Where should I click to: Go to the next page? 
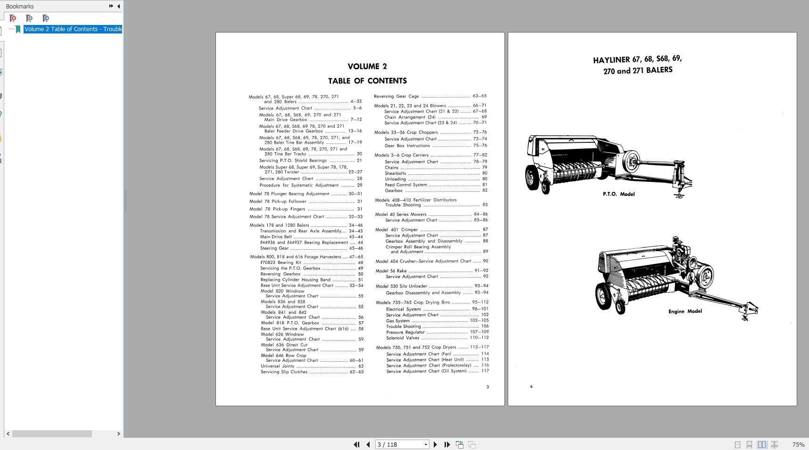[435, 444]
